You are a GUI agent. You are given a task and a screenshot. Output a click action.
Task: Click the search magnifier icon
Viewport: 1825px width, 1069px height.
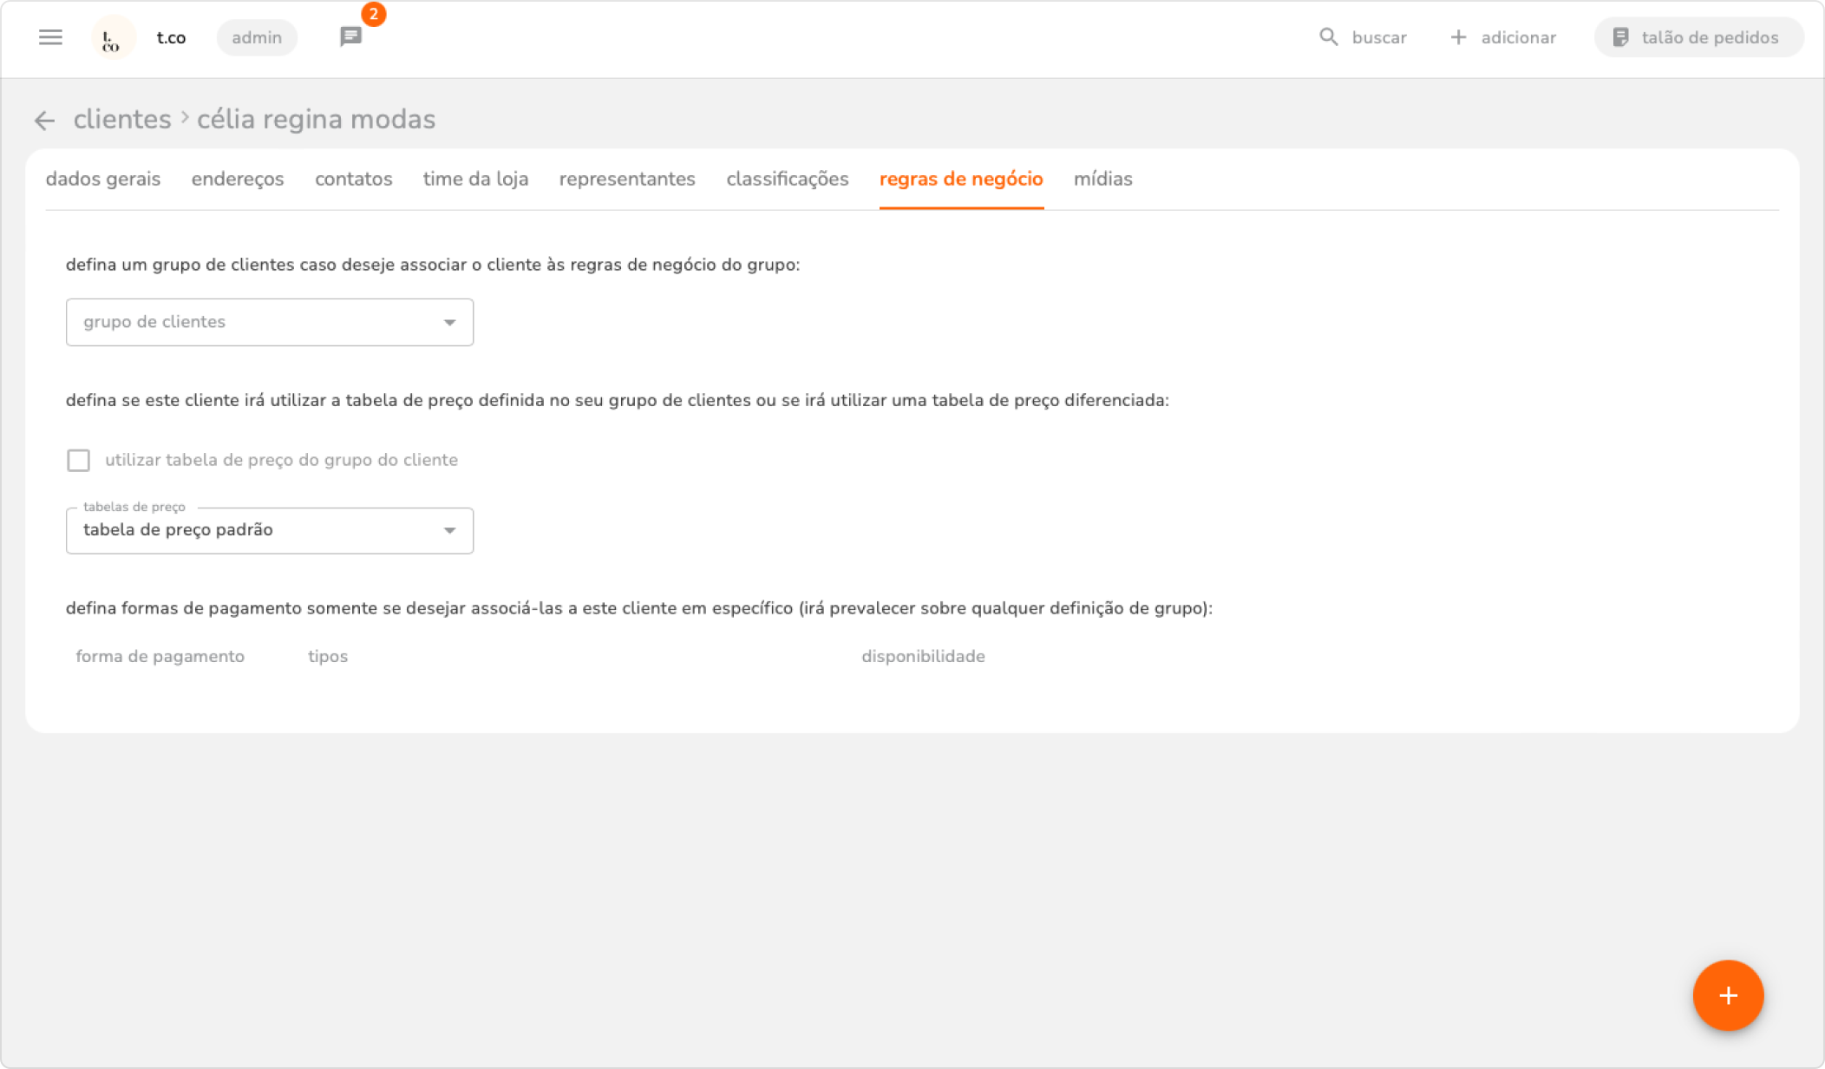coord(1328,37)
